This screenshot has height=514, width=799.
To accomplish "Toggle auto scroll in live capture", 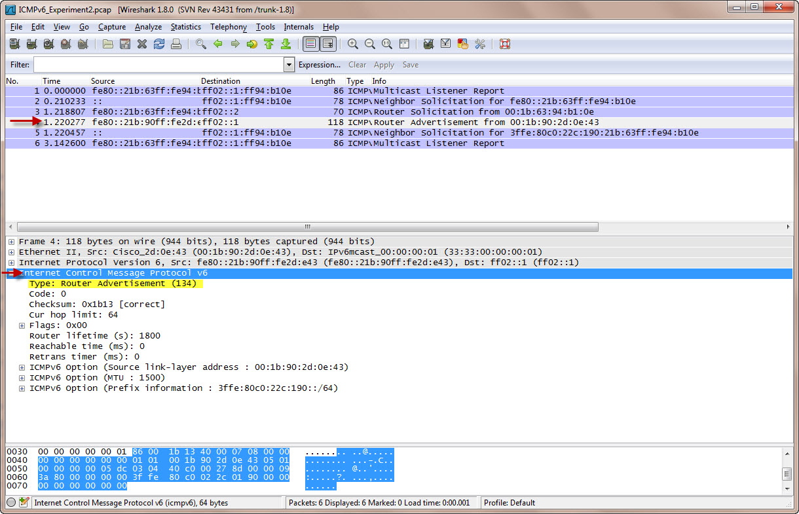I will click(327, 44).
